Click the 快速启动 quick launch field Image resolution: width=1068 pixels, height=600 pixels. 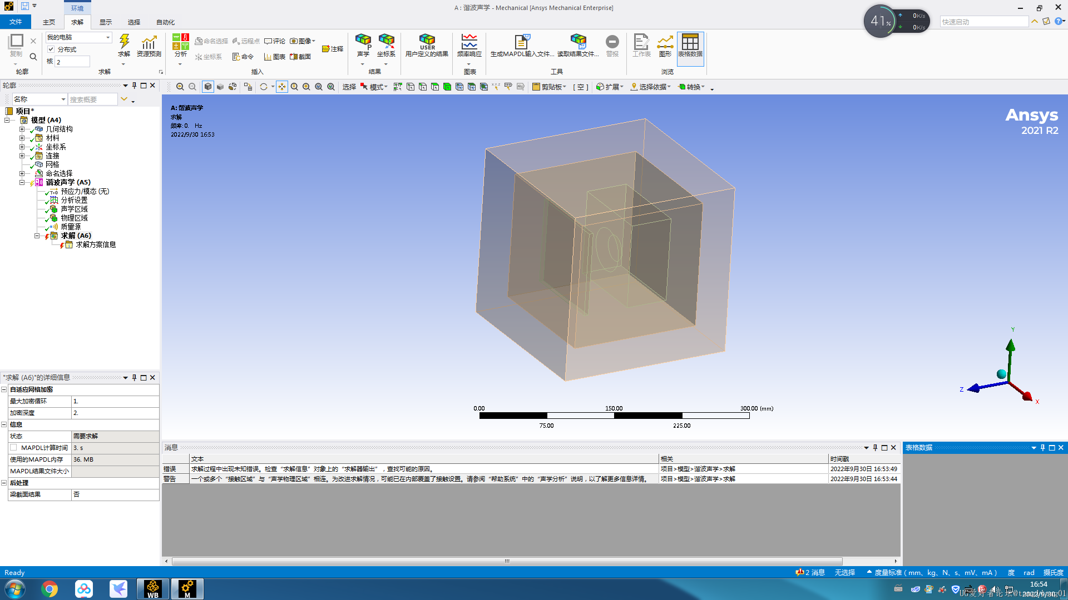tap(984, 22)
